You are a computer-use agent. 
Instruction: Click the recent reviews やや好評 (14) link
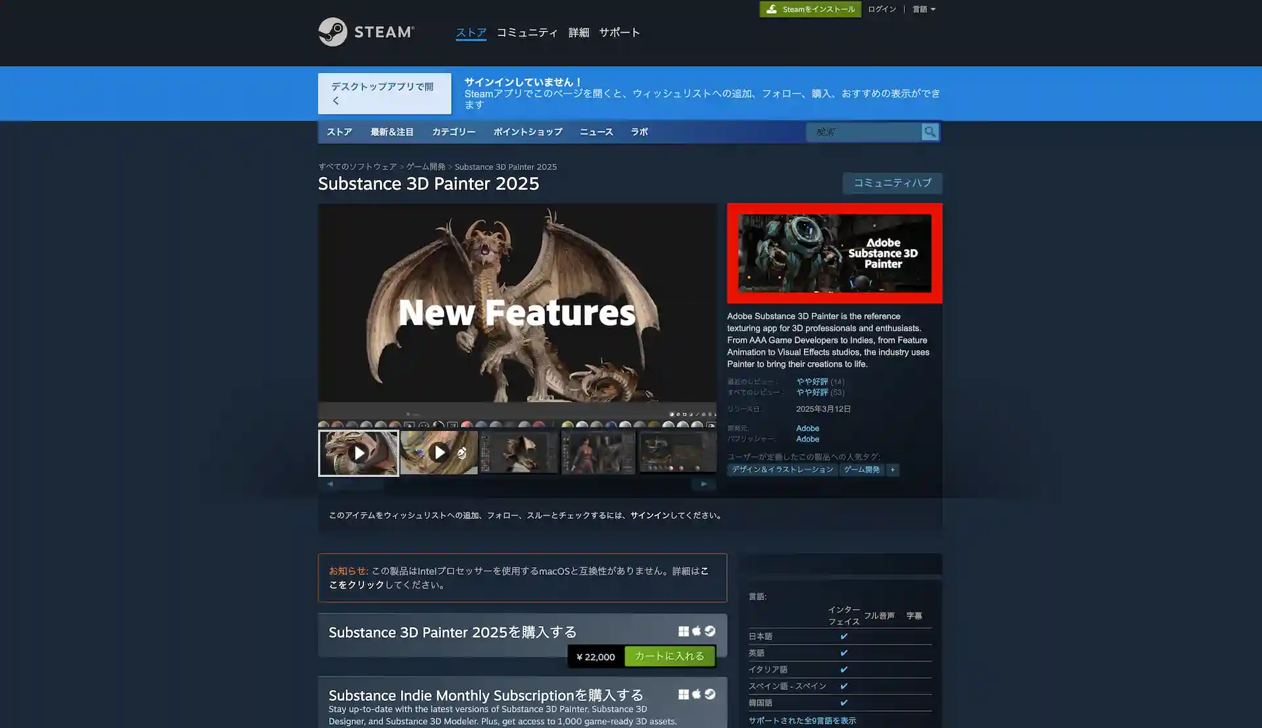tap(820, 382)
